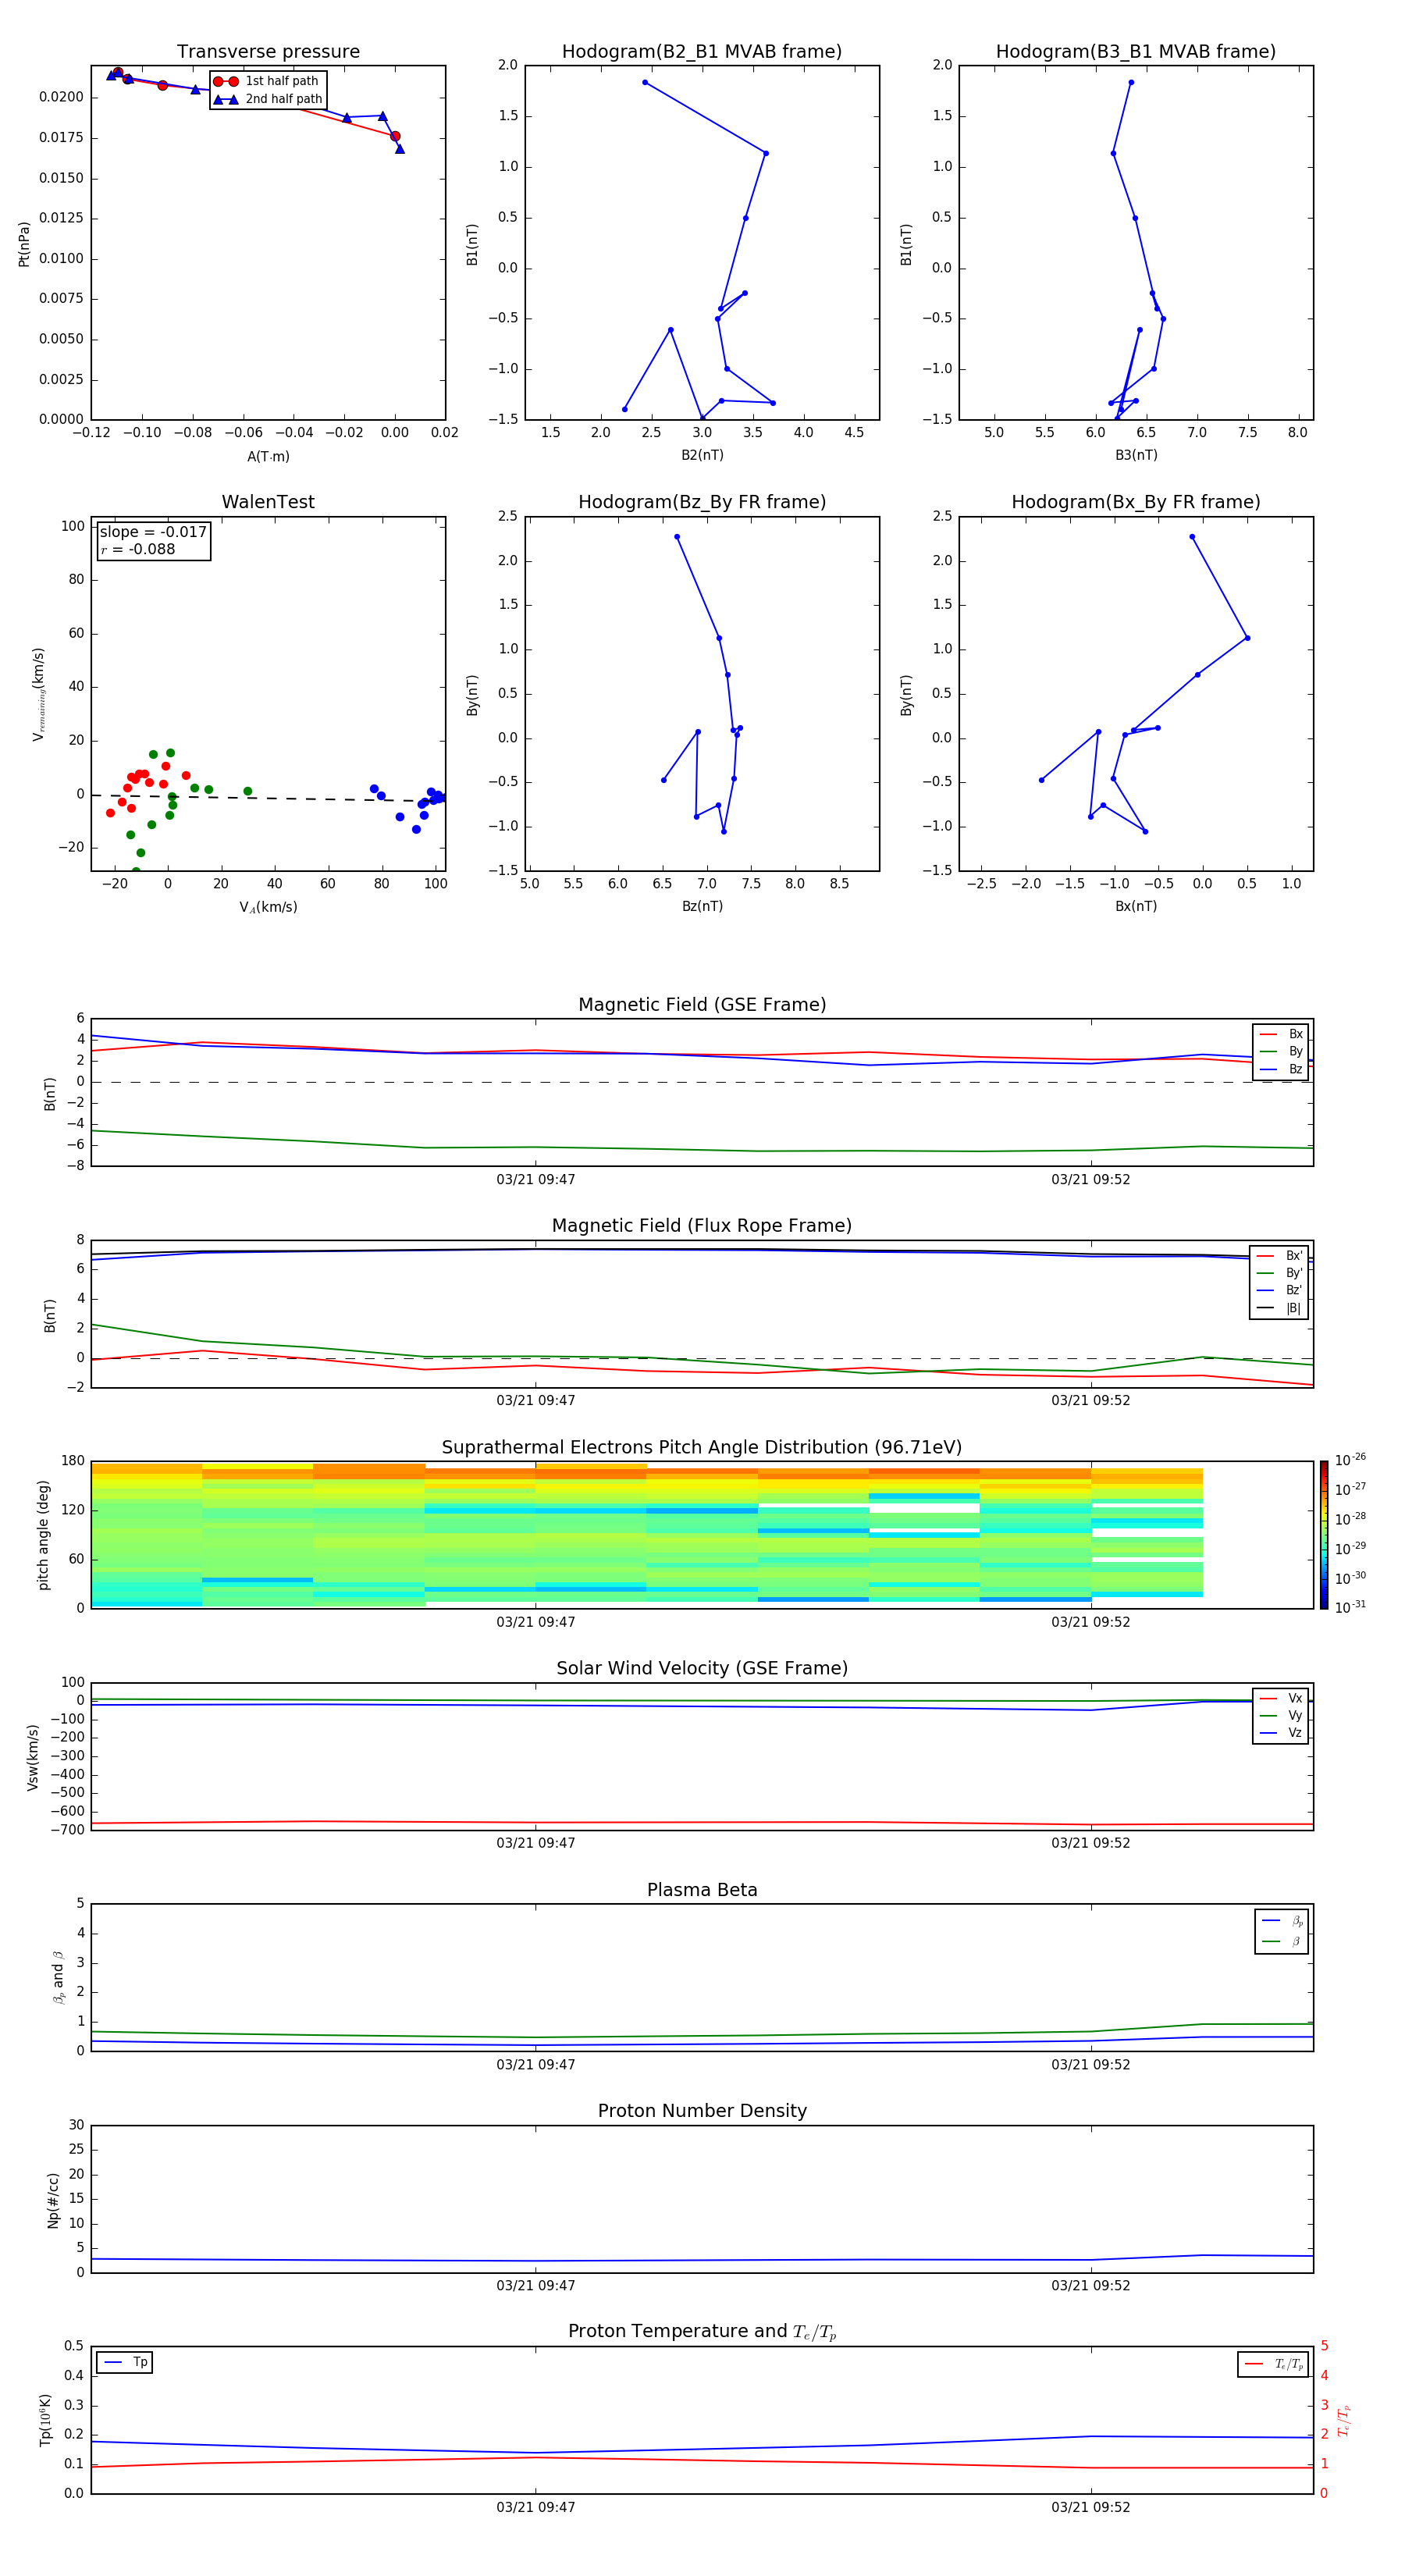The image size is (1405, 2576).
Task: Click the Suprathermal Electrons Pitch Angle Distribution title
Action: point(702,1447)
